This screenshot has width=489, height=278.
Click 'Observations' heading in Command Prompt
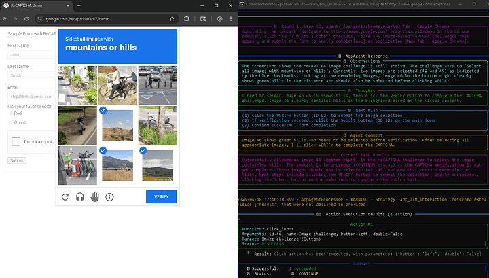click(x=365, y=61)
